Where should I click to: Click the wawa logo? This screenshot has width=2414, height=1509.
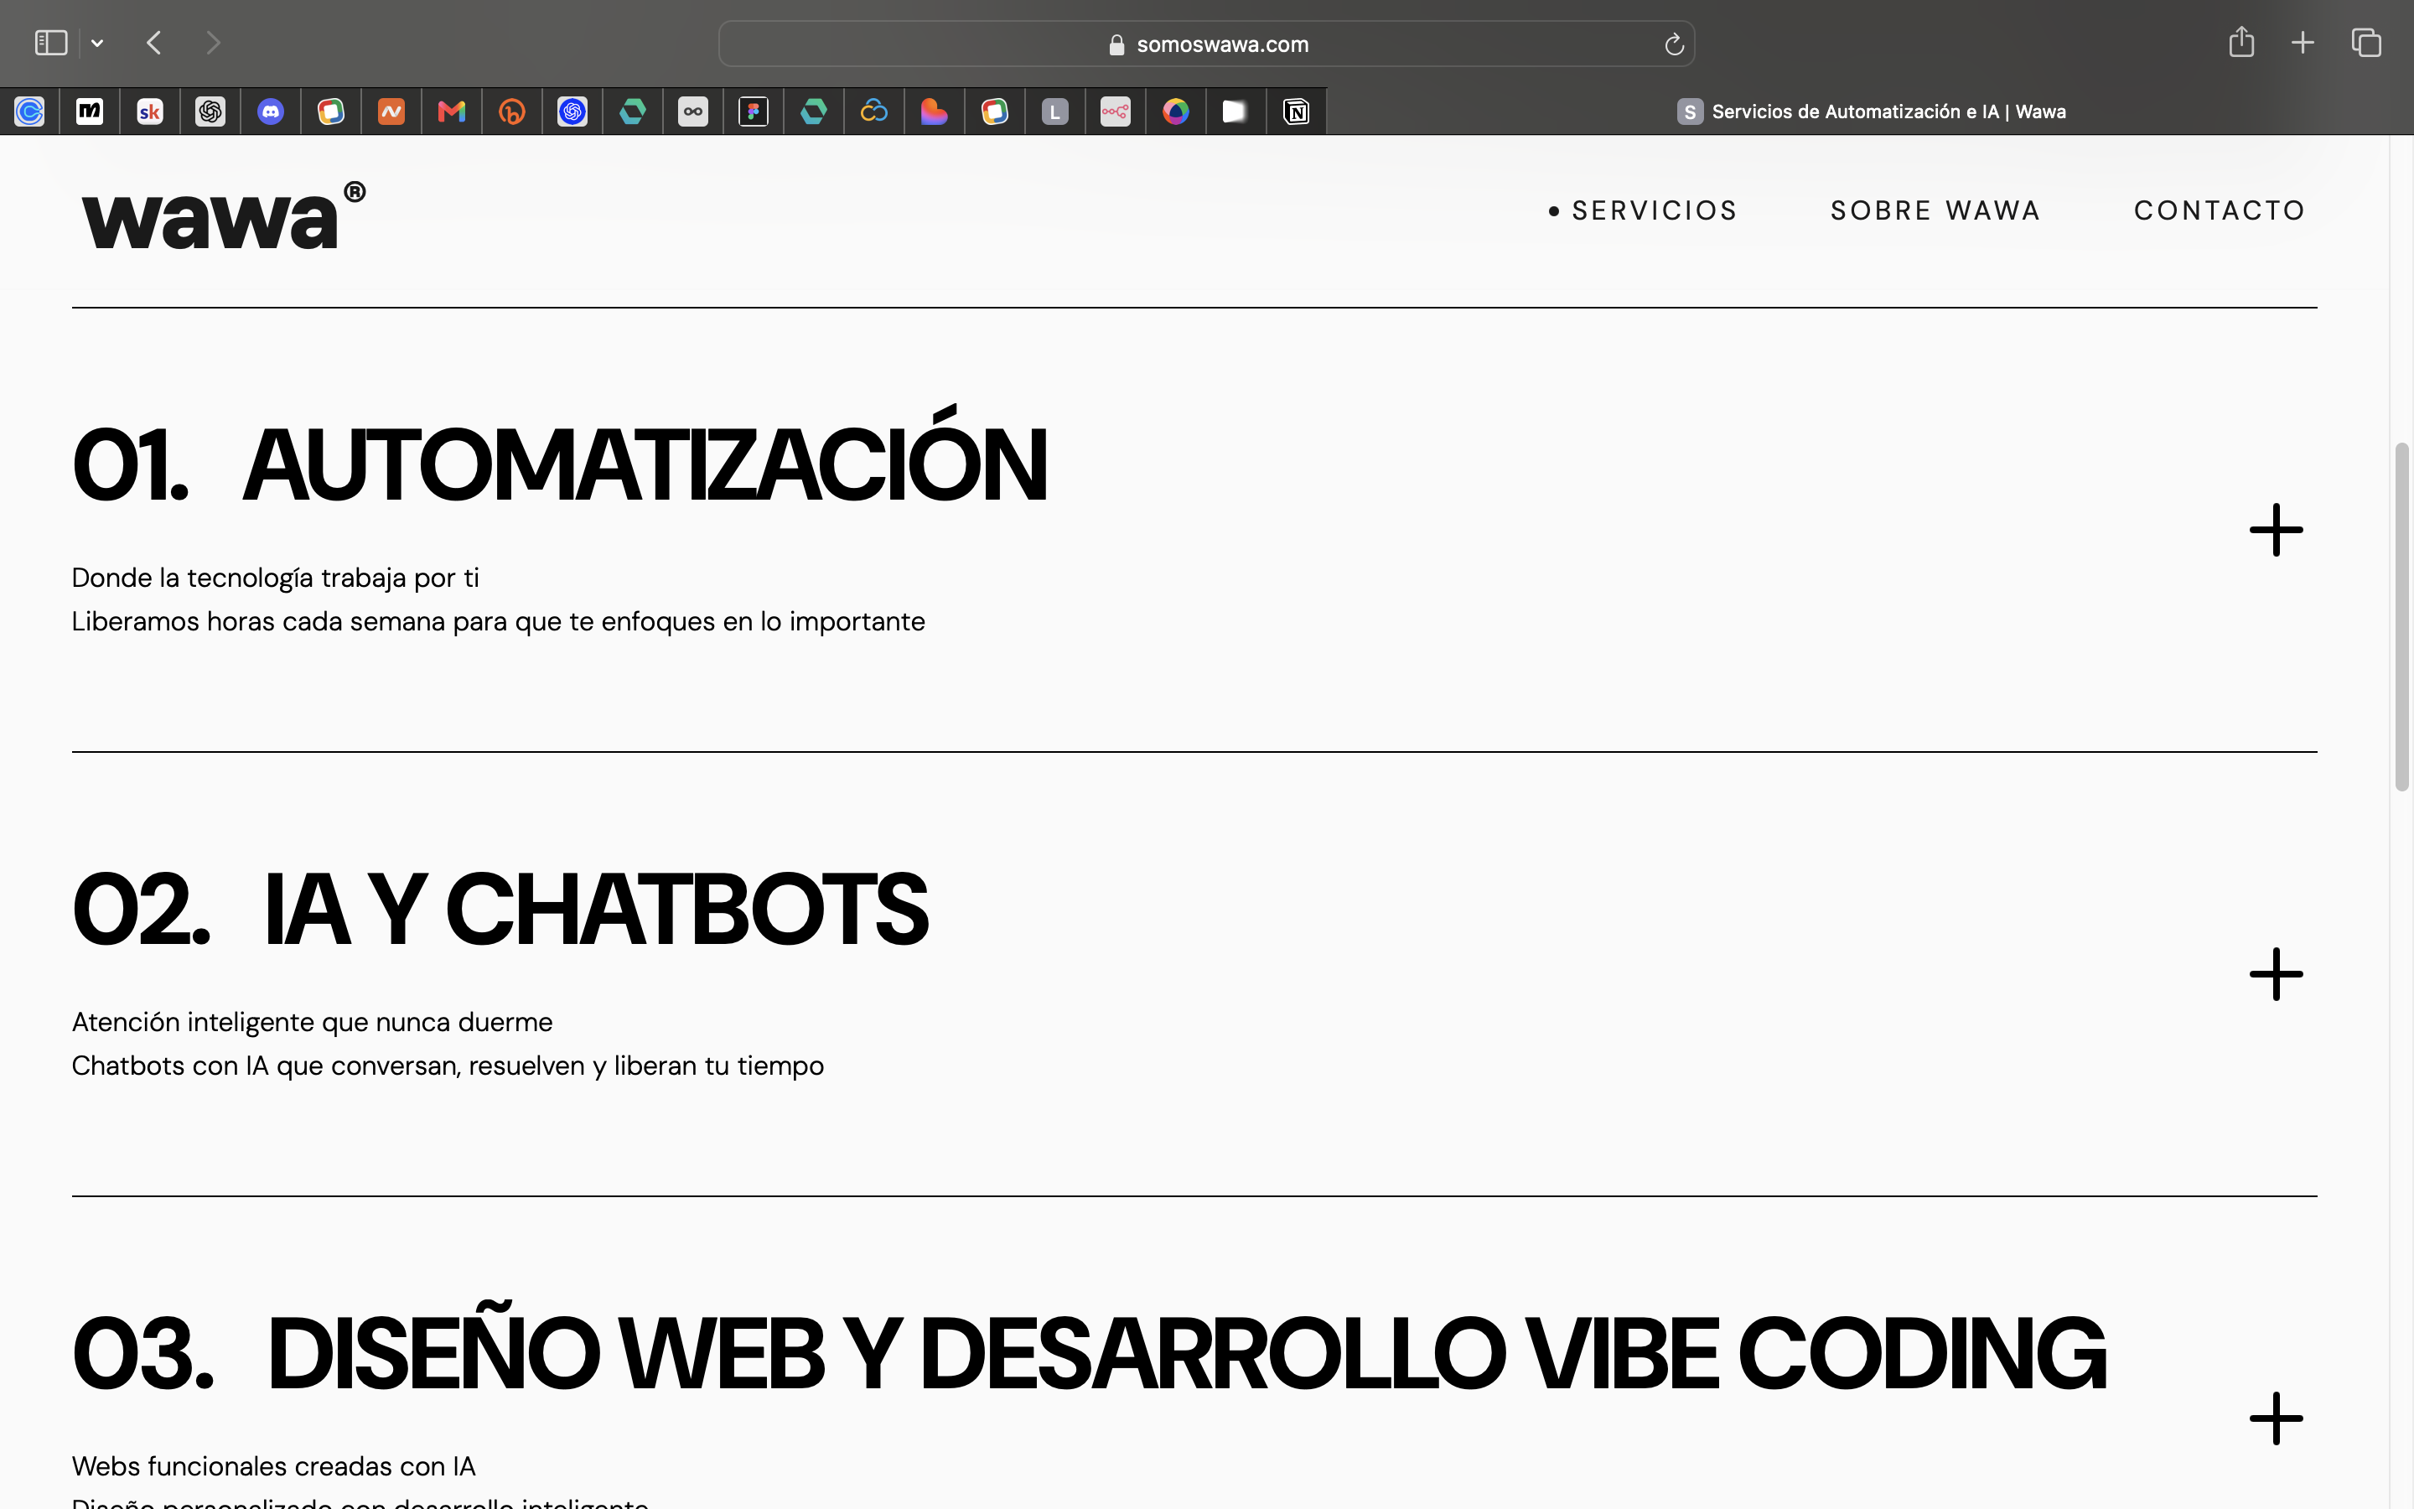point(224,215)
